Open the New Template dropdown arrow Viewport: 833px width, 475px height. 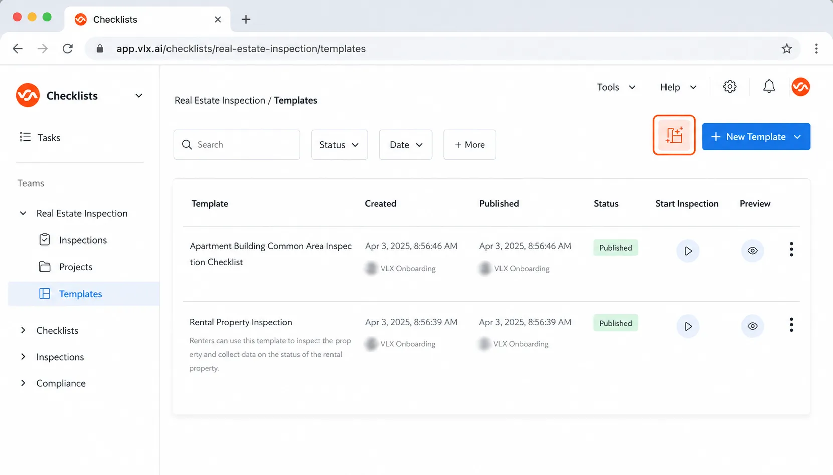click(x=797, y=137)
